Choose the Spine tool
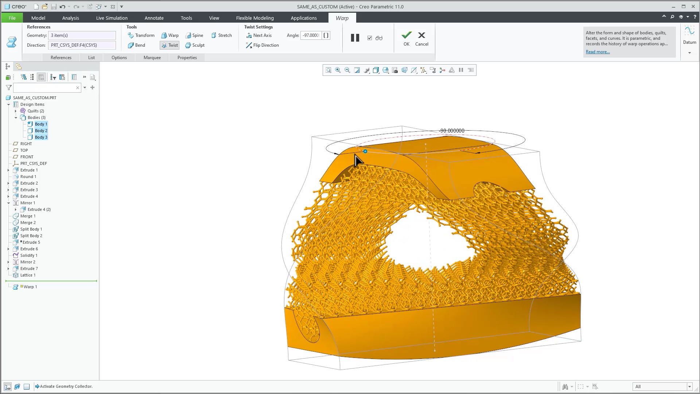 [194, 35]
